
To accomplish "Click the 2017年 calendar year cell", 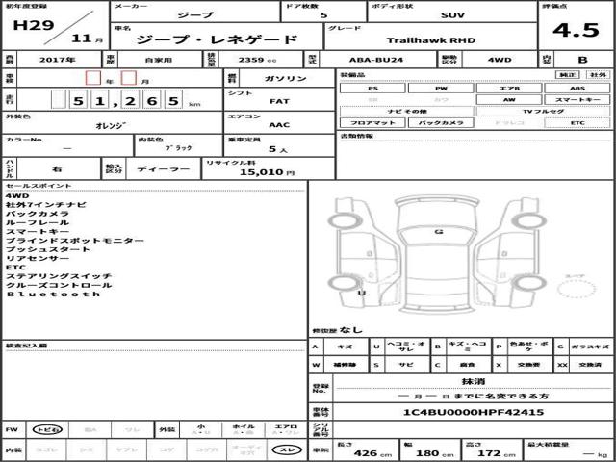I will coord(58,60).
